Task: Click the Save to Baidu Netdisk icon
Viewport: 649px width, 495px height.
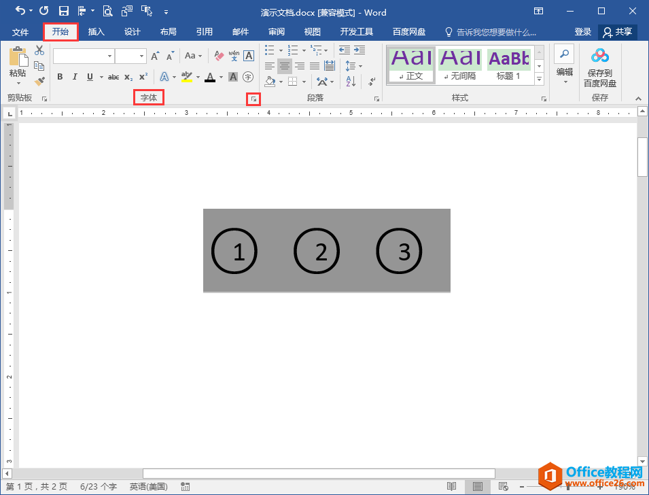Action: point(599,67)
